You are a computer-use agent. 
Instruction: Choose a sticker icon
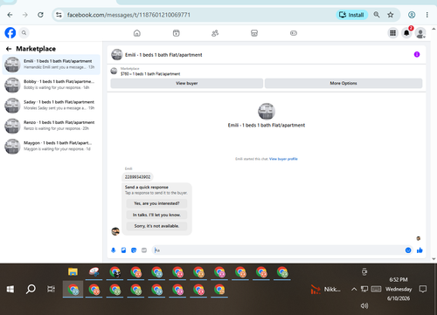134,250
